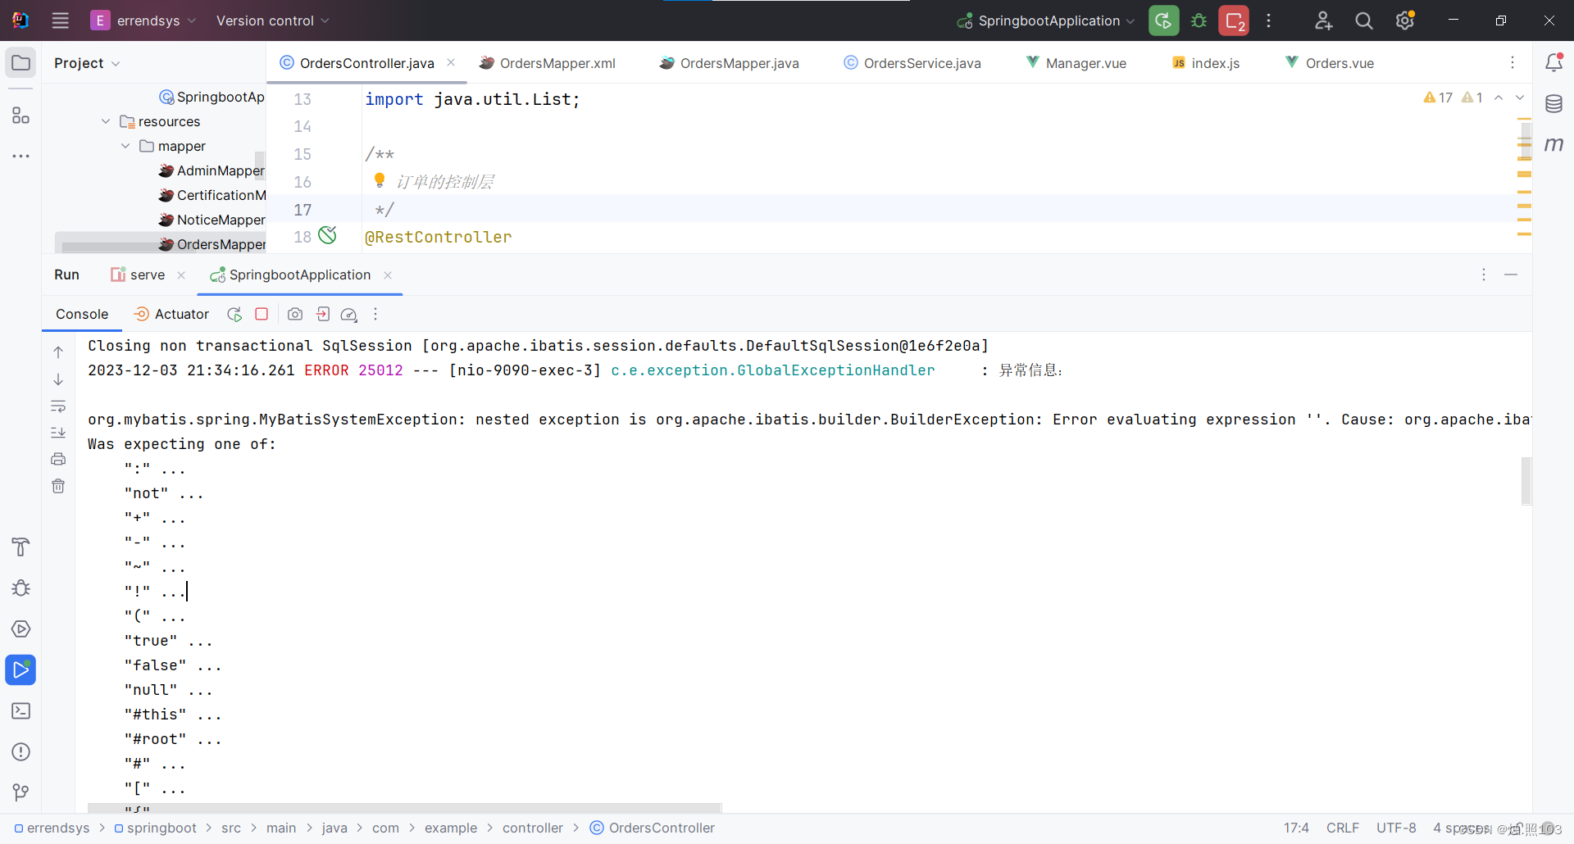Viewport: 1574px width, 844px height.
Task: Open the IDE Settings gear
Action: (x=1404, y=20)
